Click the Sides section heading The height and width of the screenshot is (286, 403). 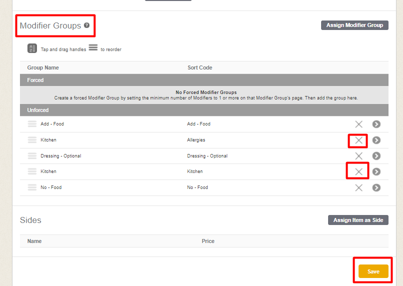coord(30,220)
